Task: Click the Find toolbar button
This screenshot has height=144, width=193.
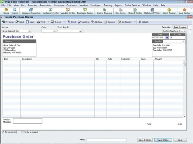Action: coord(72,22)
